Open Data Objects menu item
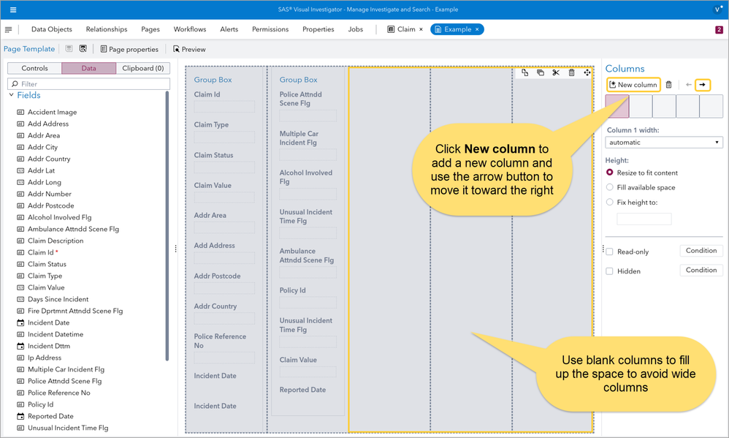Viewport: 729px width, 438px height. pos(52,29)
